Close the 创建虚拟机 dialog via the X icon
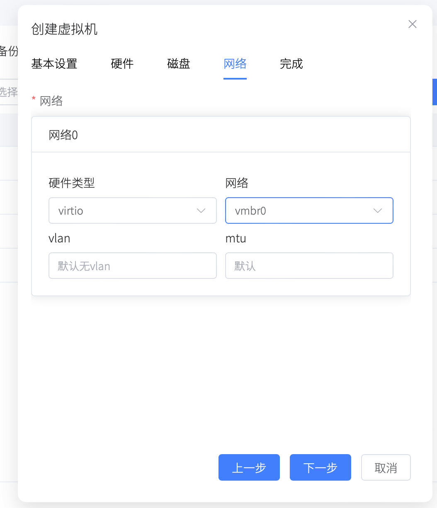 412,24
